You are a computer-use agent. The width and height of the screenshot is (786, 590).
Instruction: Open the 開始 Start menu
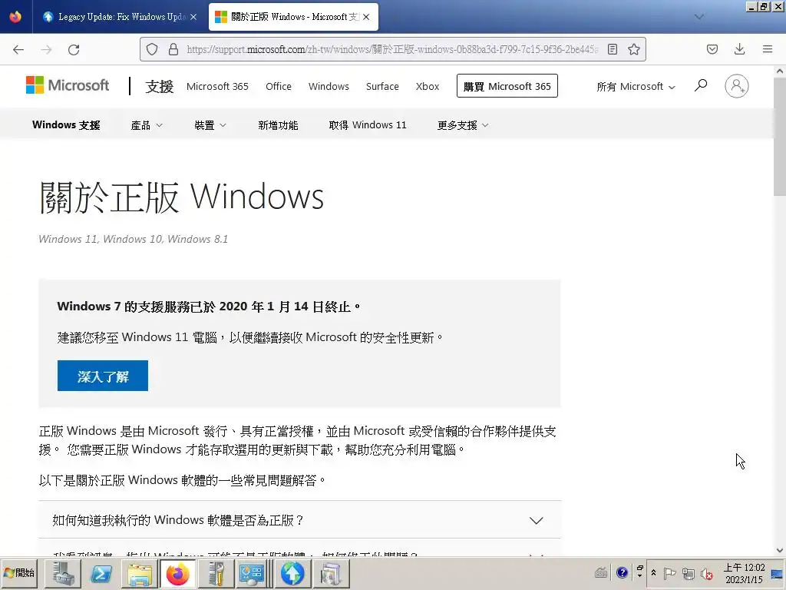tap(19, 573)
